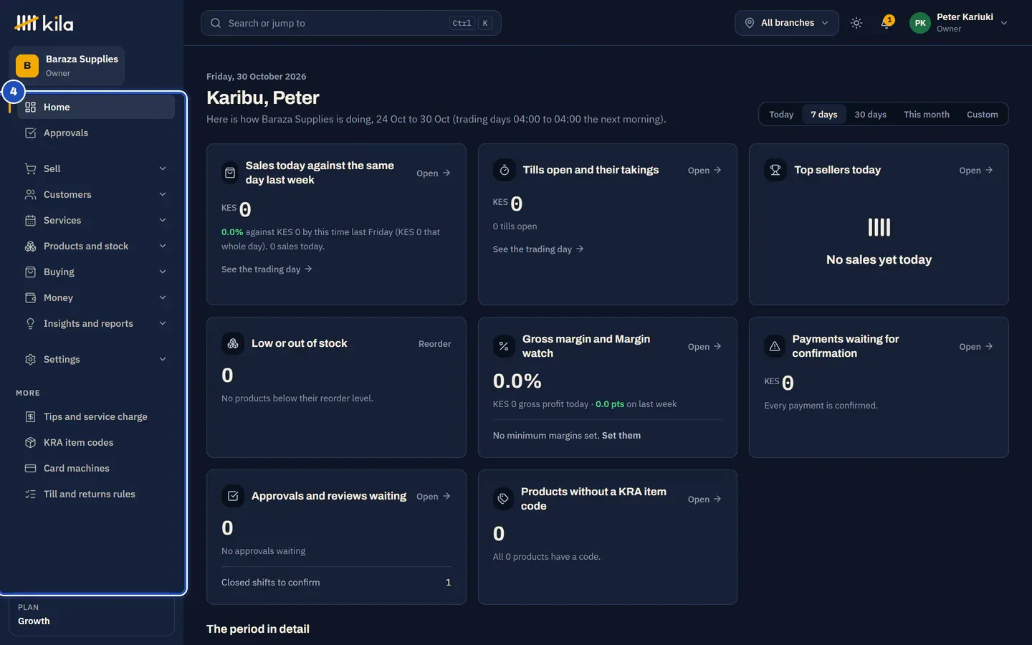Click the Customers people icon
1032x645 pixels.
30,194
